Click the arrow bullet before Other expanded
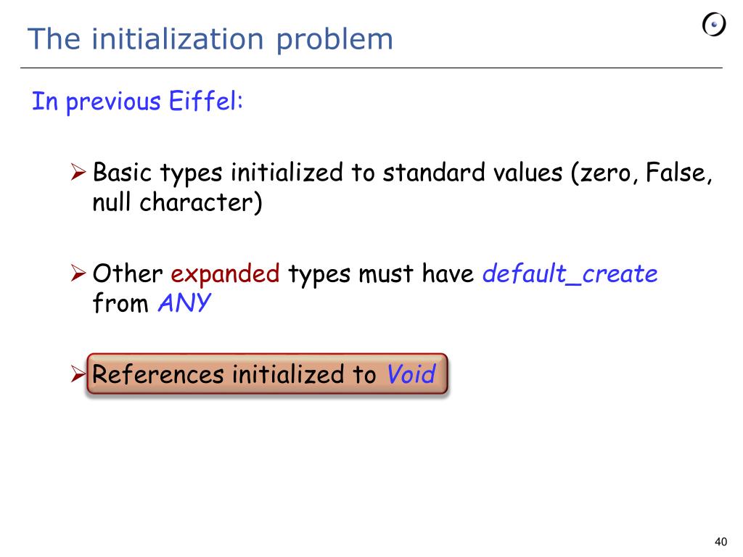 click(x=78, y=273)
